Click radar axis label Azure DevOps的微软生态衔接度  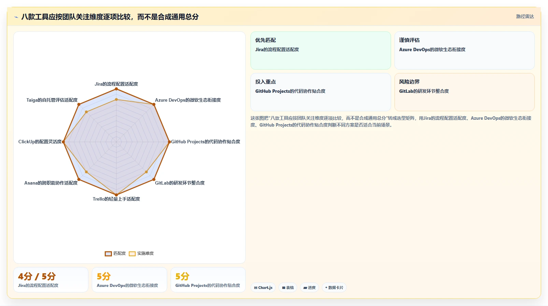point(188,100)
